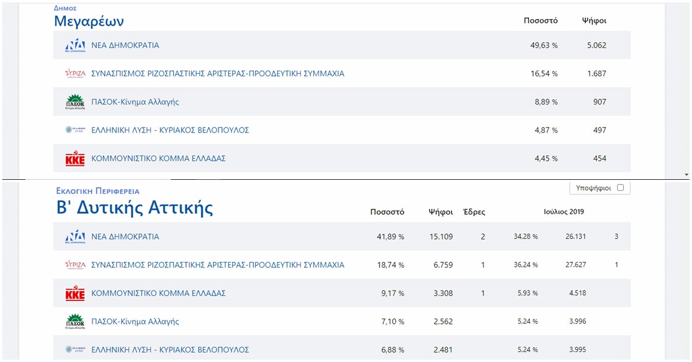
Task: Click the 907 votes value
Action: pos(600,102)
